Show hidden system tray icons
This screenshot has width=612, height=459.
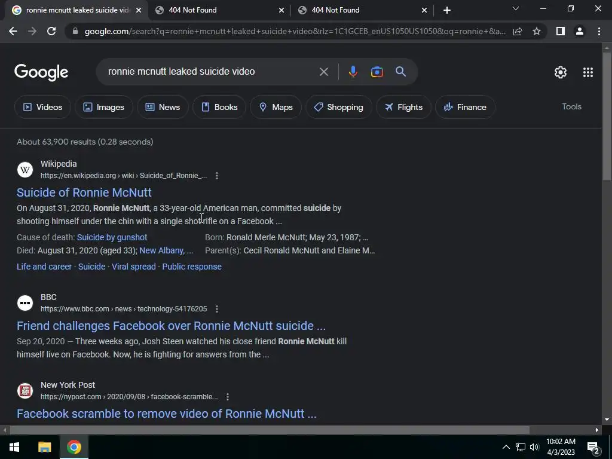pos(506,447)
